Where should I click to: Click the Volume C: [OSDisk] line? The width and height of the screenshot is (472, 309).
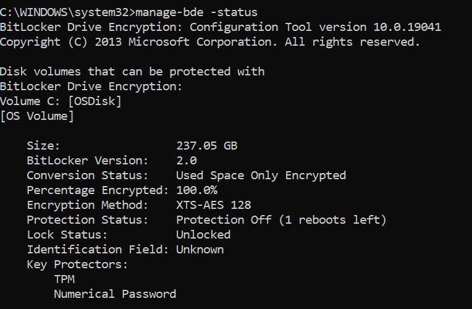(61, 101)
